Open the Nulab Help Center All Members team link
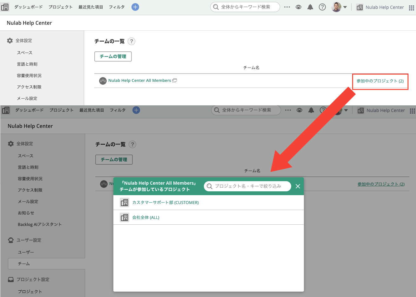The height and width of the screenshot is (297, 416). click(140, 81)
